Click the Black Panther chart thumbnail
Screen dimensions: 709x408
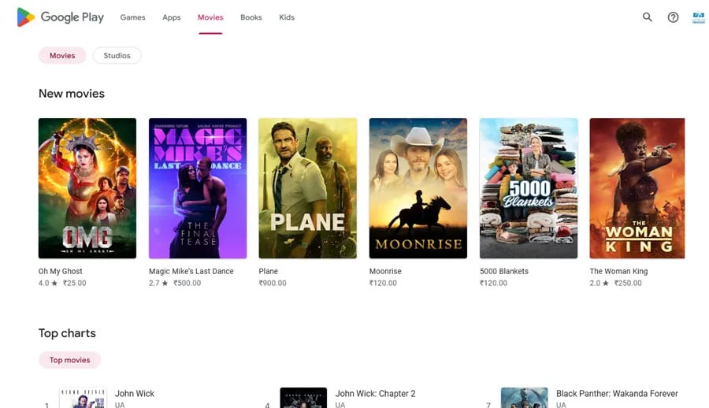[524, 398]
